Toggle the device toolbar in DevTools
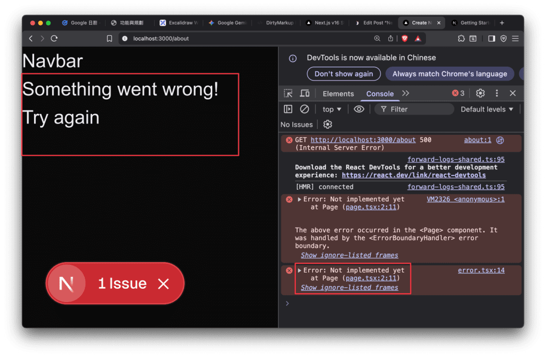The height and width of the screenshot is (357, 546). (x=304, y=93)
